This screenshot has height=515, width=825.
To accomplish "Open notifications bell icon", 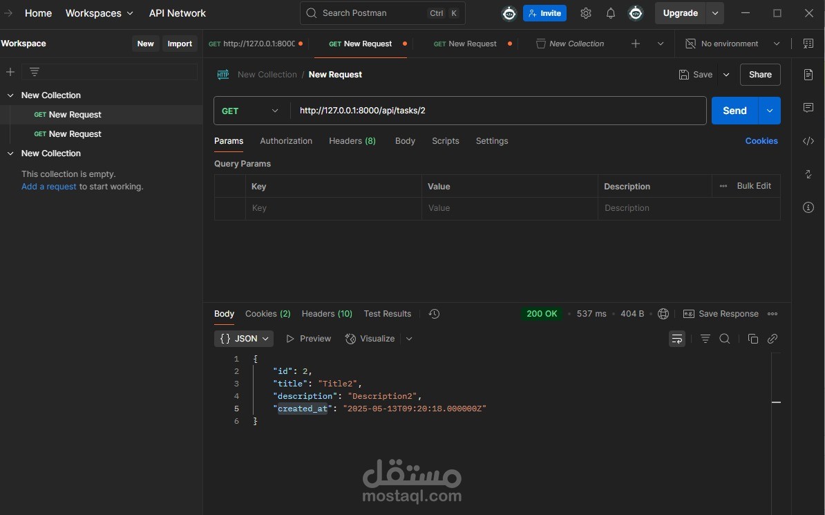I will pos(610,13).
